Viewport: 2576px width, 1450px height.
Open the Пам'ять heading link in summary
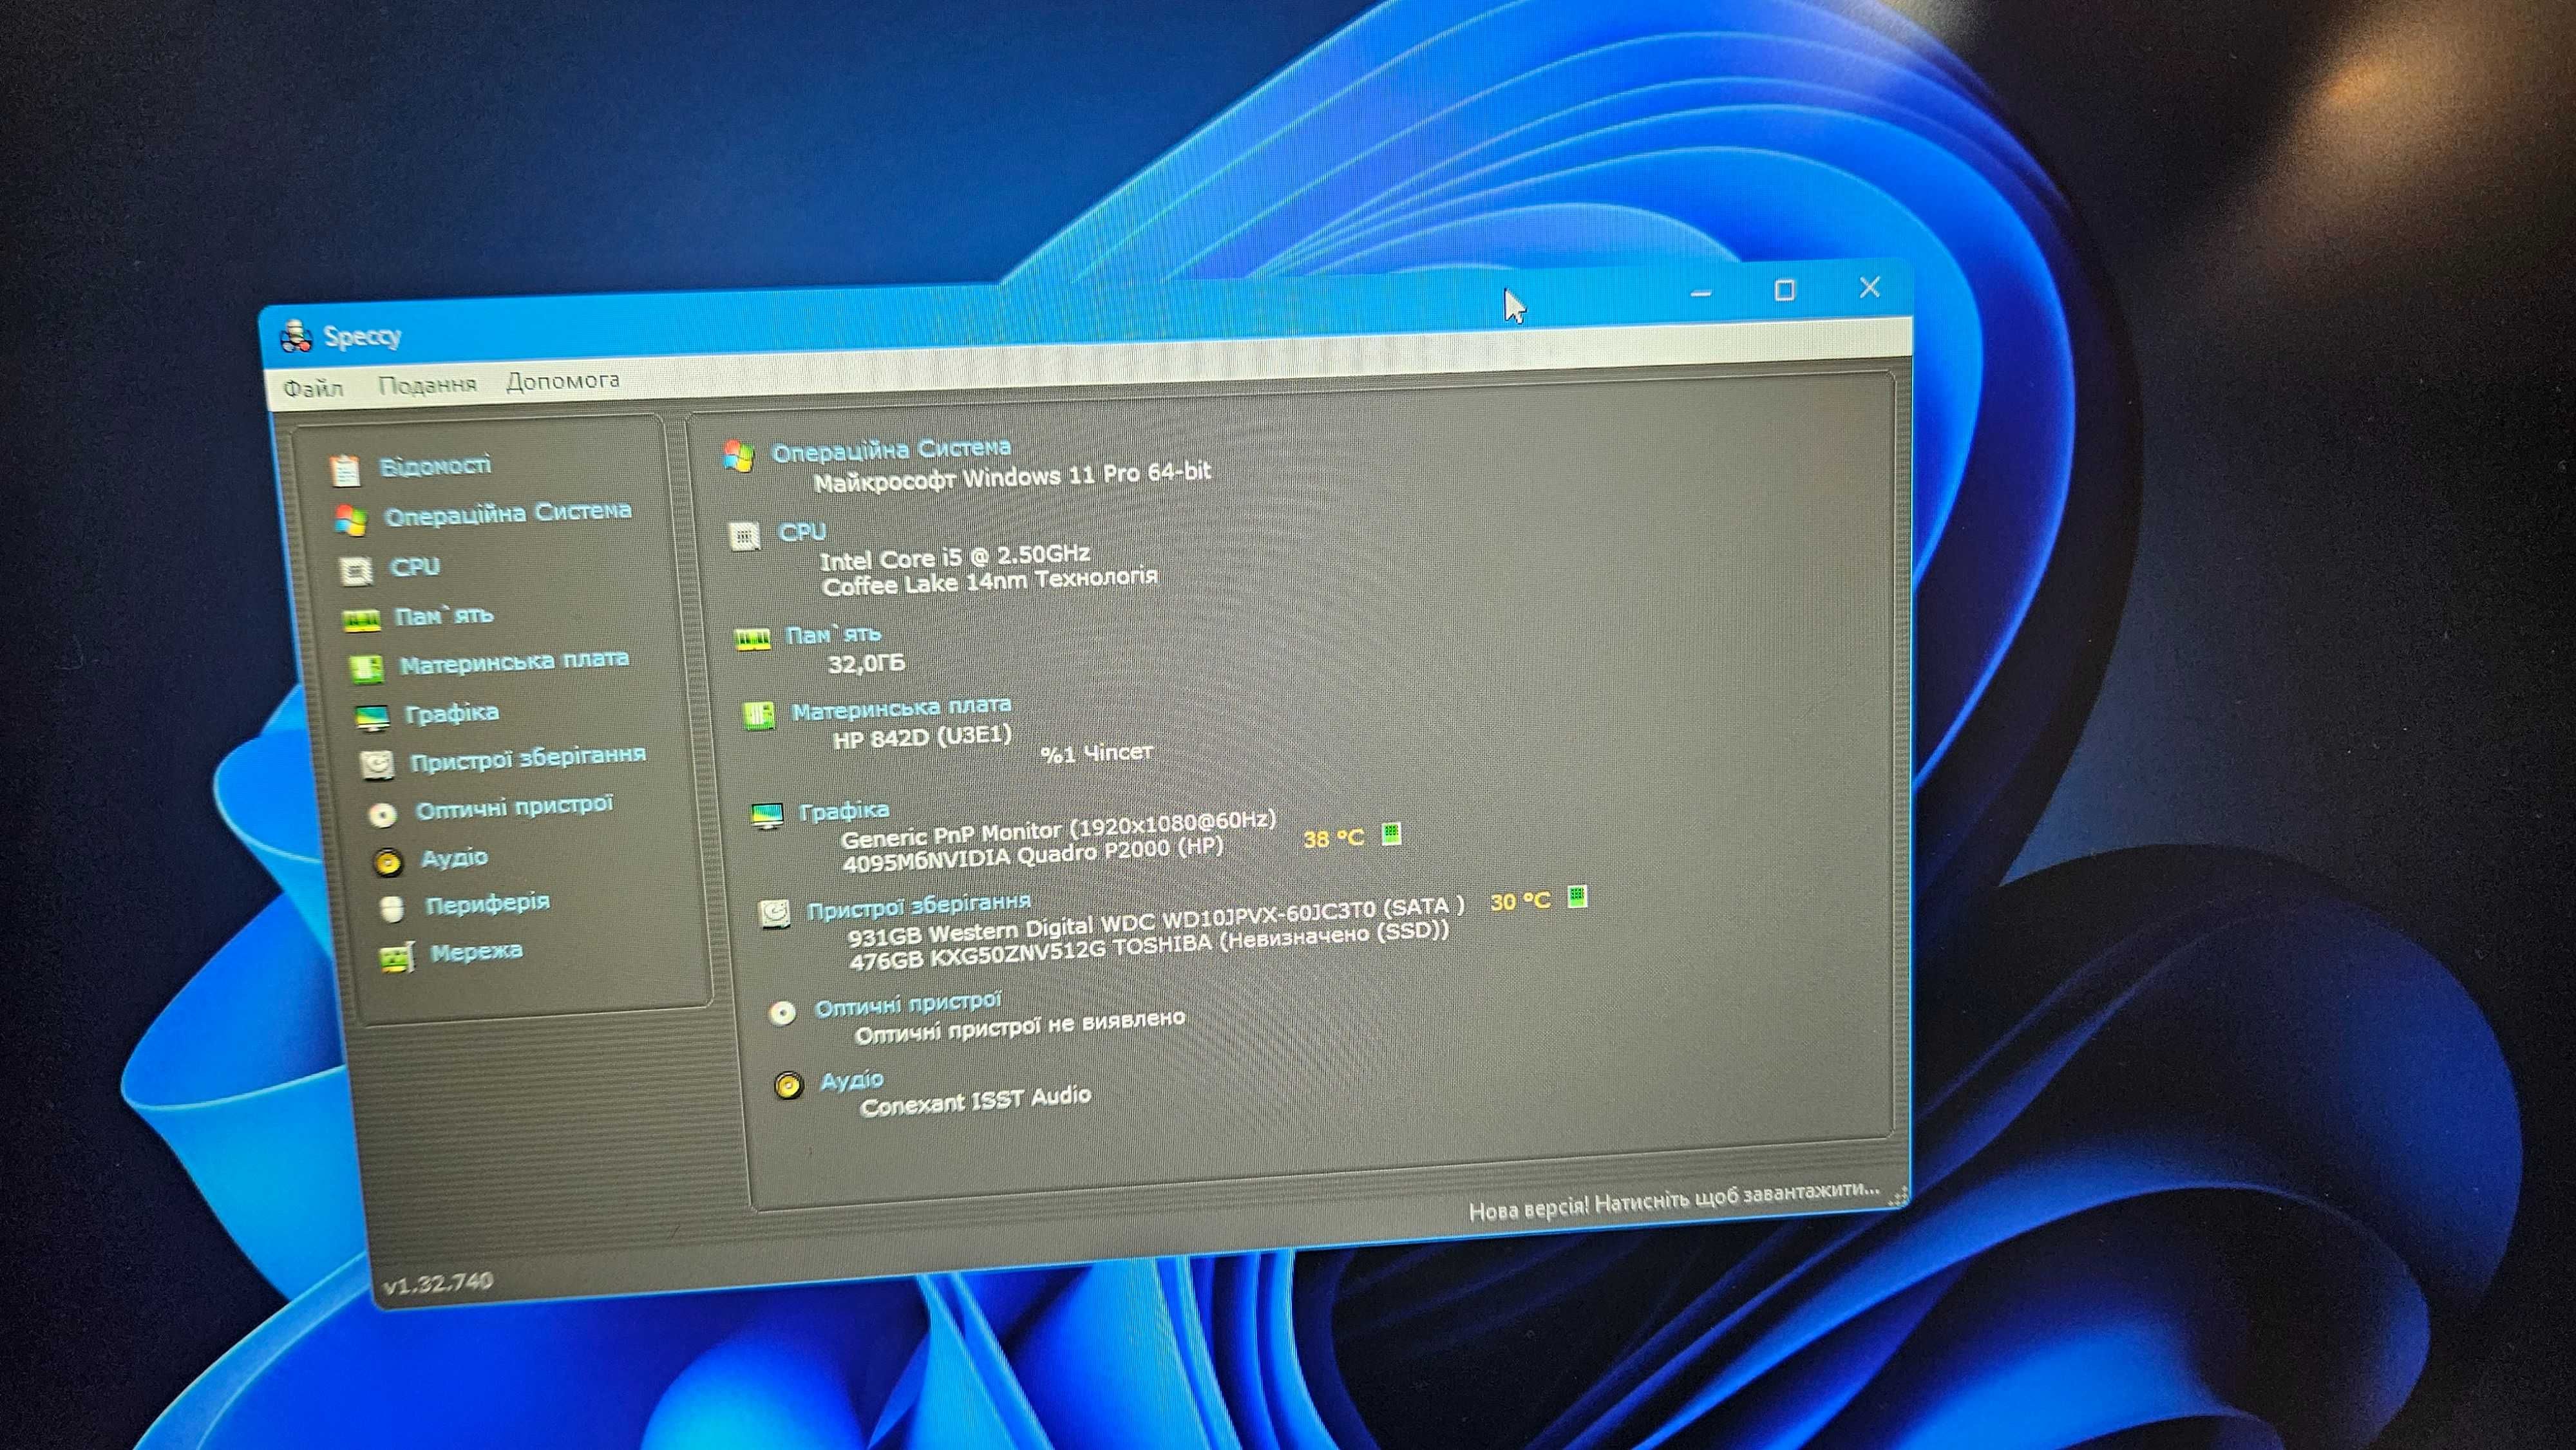point(833,634)
